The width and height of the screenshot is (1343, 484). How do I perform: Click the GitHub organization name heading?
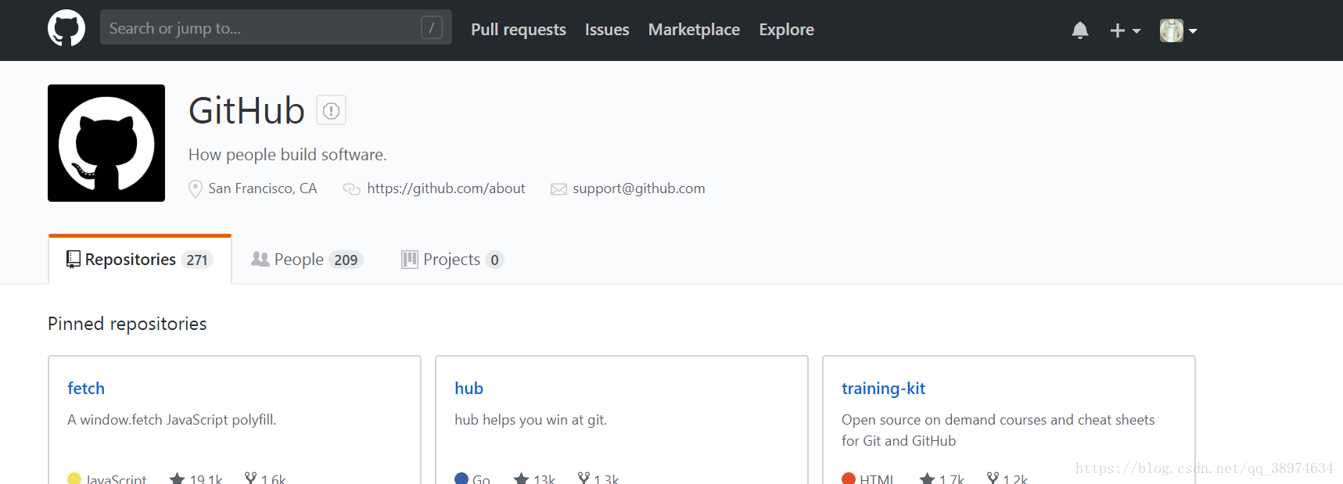click(x=246, y=110)
